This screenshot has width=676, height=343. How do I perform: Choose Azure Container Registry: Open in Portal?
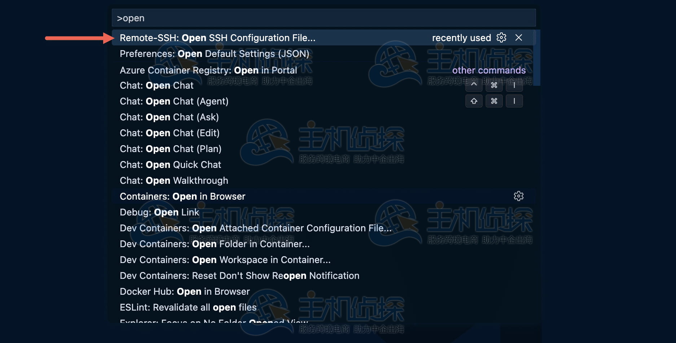(208, 70)
